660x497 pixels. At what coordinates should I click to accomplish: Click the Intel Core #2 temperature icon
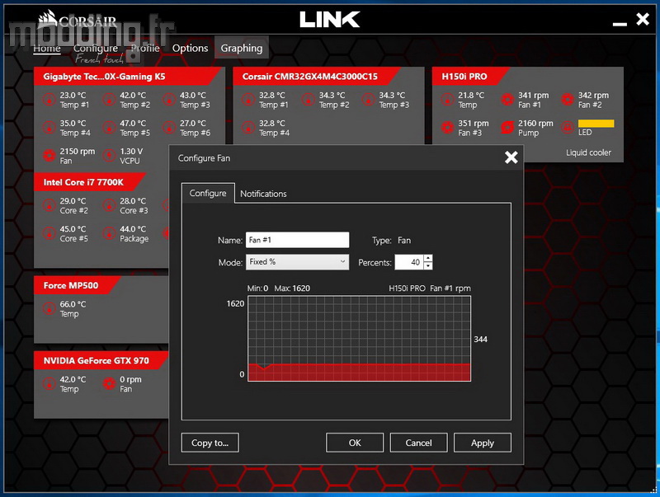(49, 205)
